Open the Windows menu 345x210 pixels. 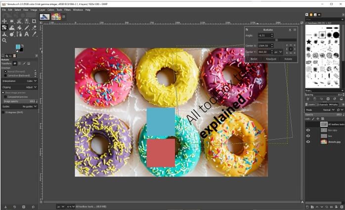pyautogui.click(x=78, y=10)
